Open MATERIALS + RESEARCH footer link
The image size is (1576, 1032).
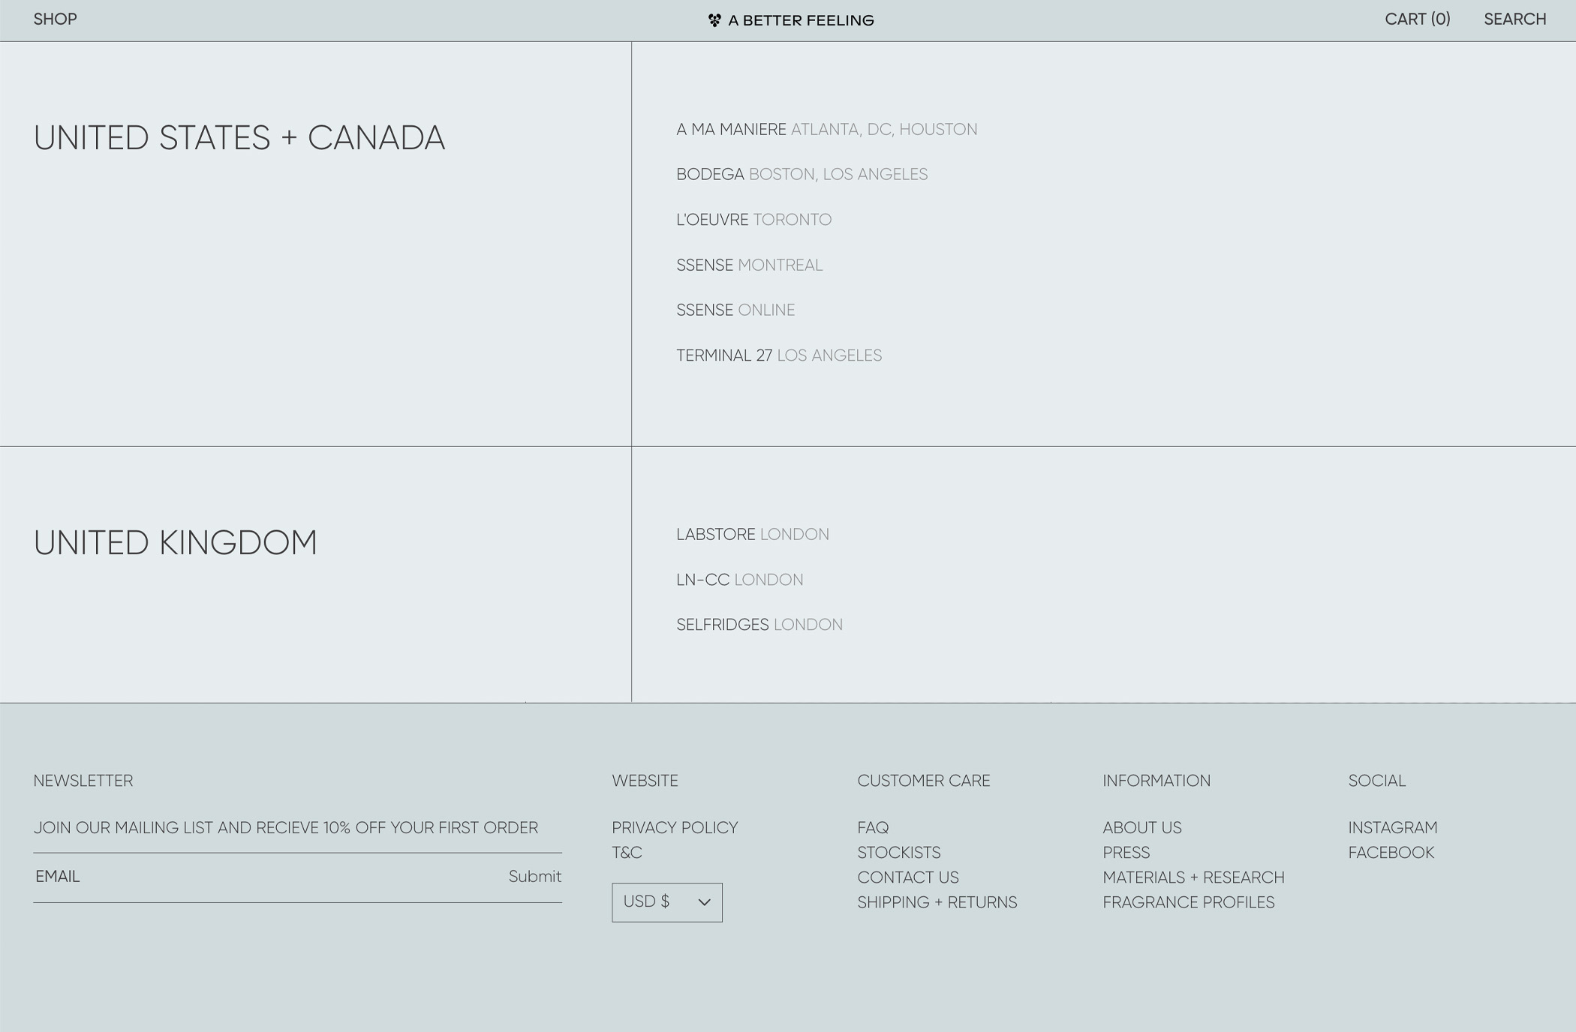(x=1193, y=877)
